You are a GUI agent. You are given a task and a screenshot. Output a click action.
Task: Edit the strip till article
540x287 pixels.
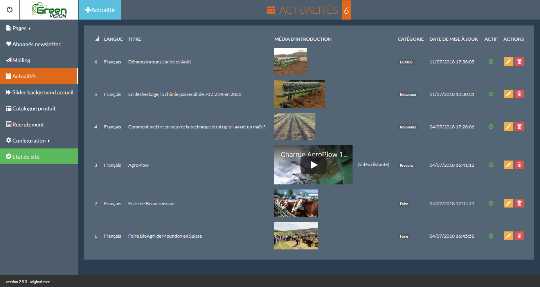click(x=508, y=126)
